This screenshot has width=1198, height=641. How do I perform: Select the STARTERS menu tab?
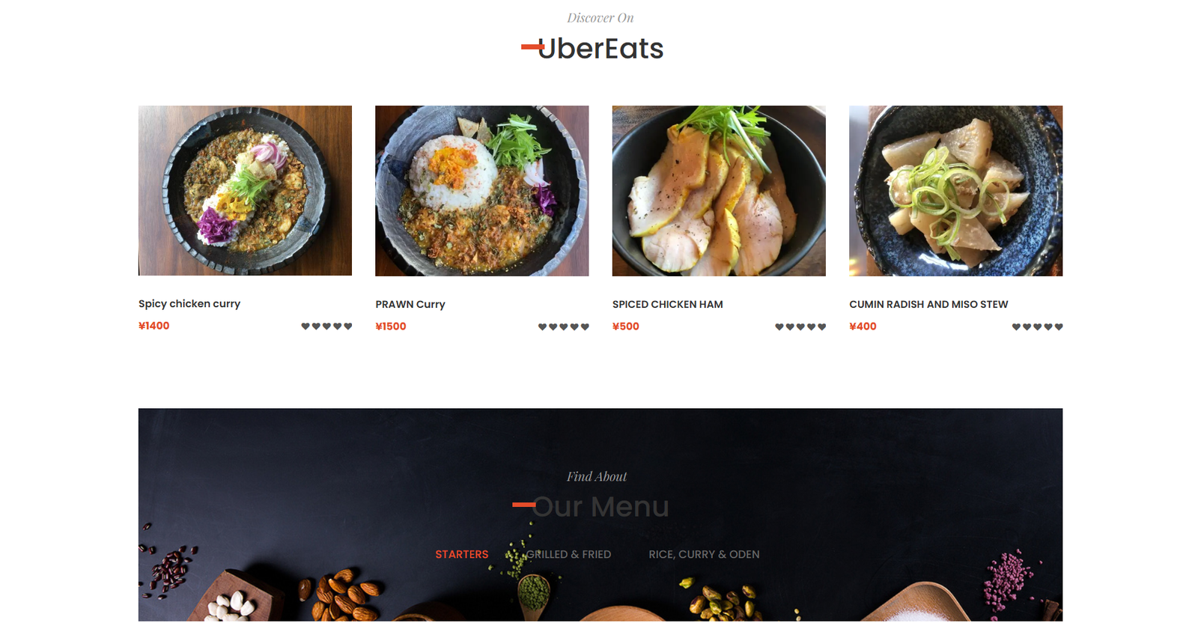[x=462, y=555]
